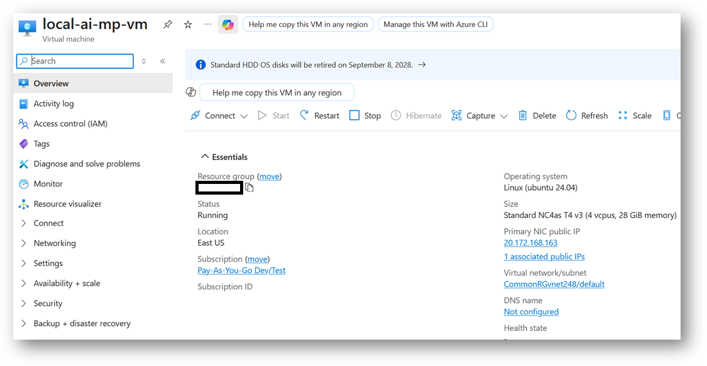Click lower 'Help me copy this VM' suggestion
The height and width of the screenshot is (366, 707).
[277, 92]
